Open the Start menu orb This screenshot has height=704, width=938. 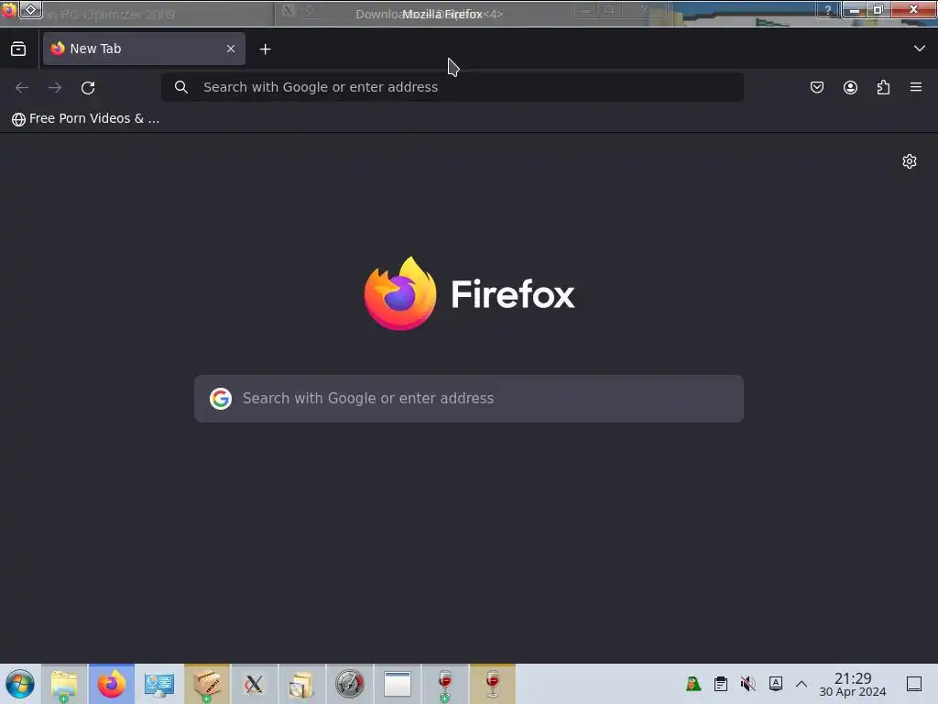pos(20,684)
